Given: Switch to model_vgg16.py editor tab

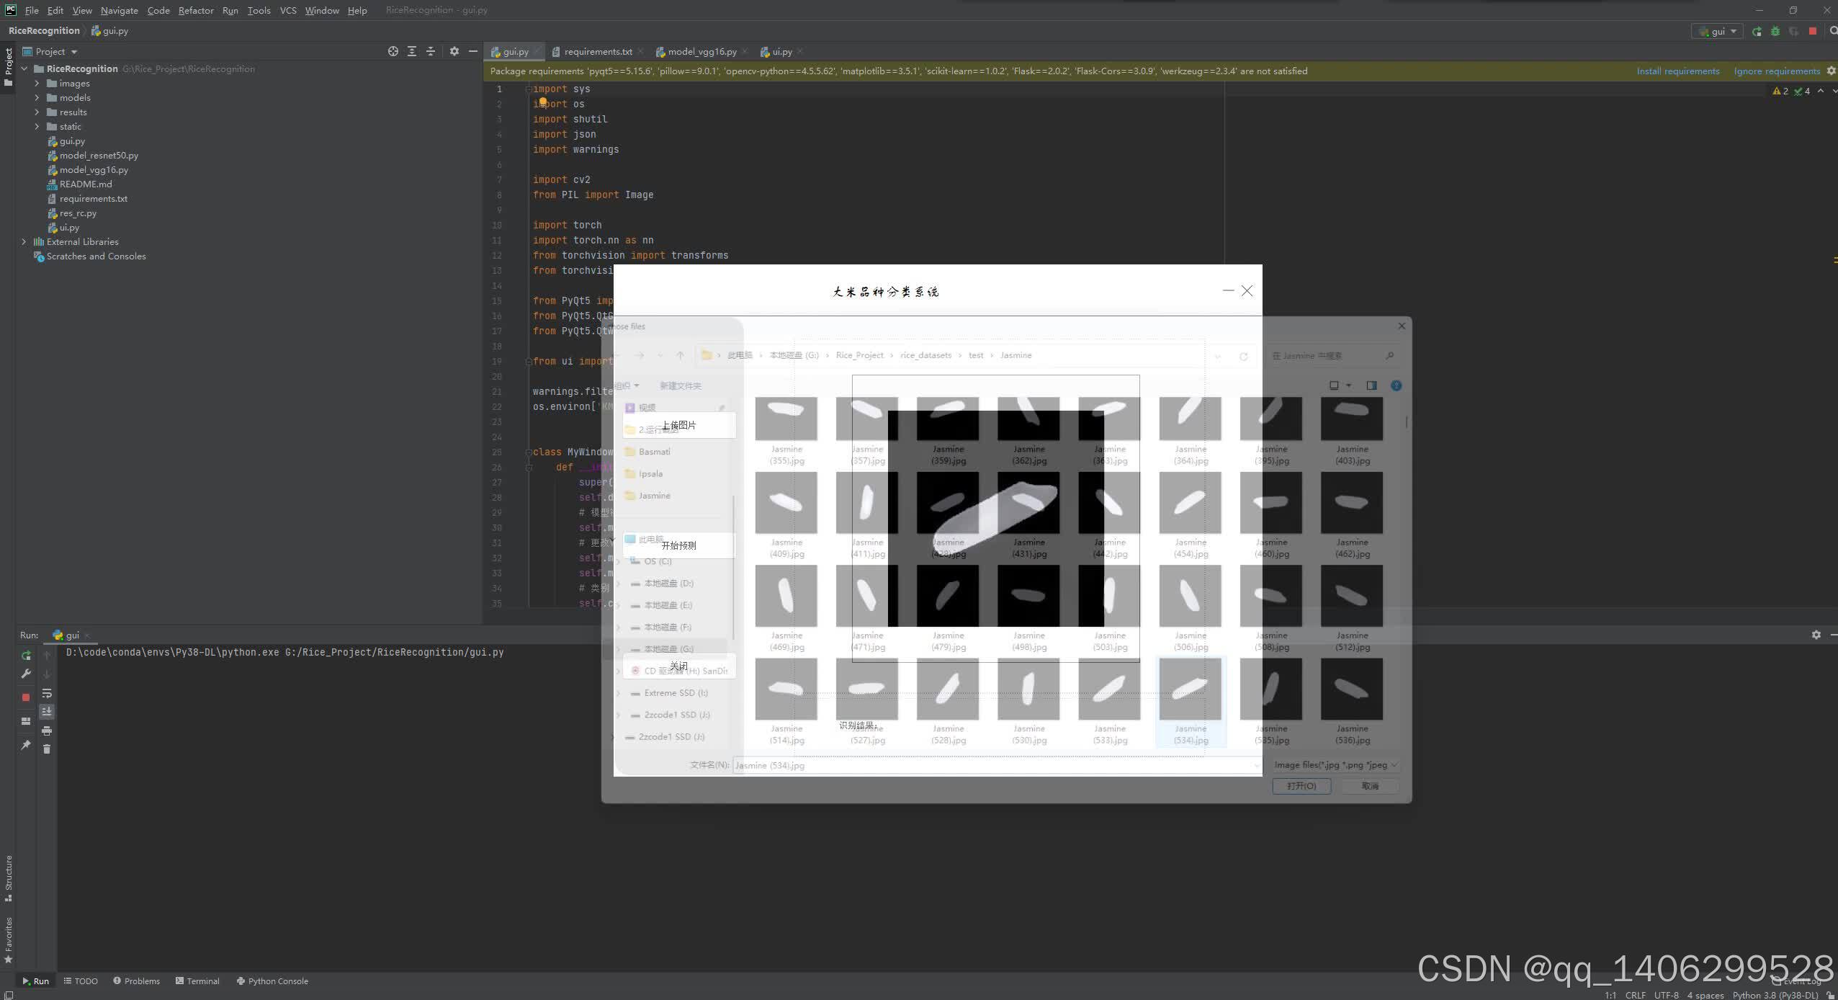Looking at the screenshot, I should pyautogui.click(x=701, y=52).
